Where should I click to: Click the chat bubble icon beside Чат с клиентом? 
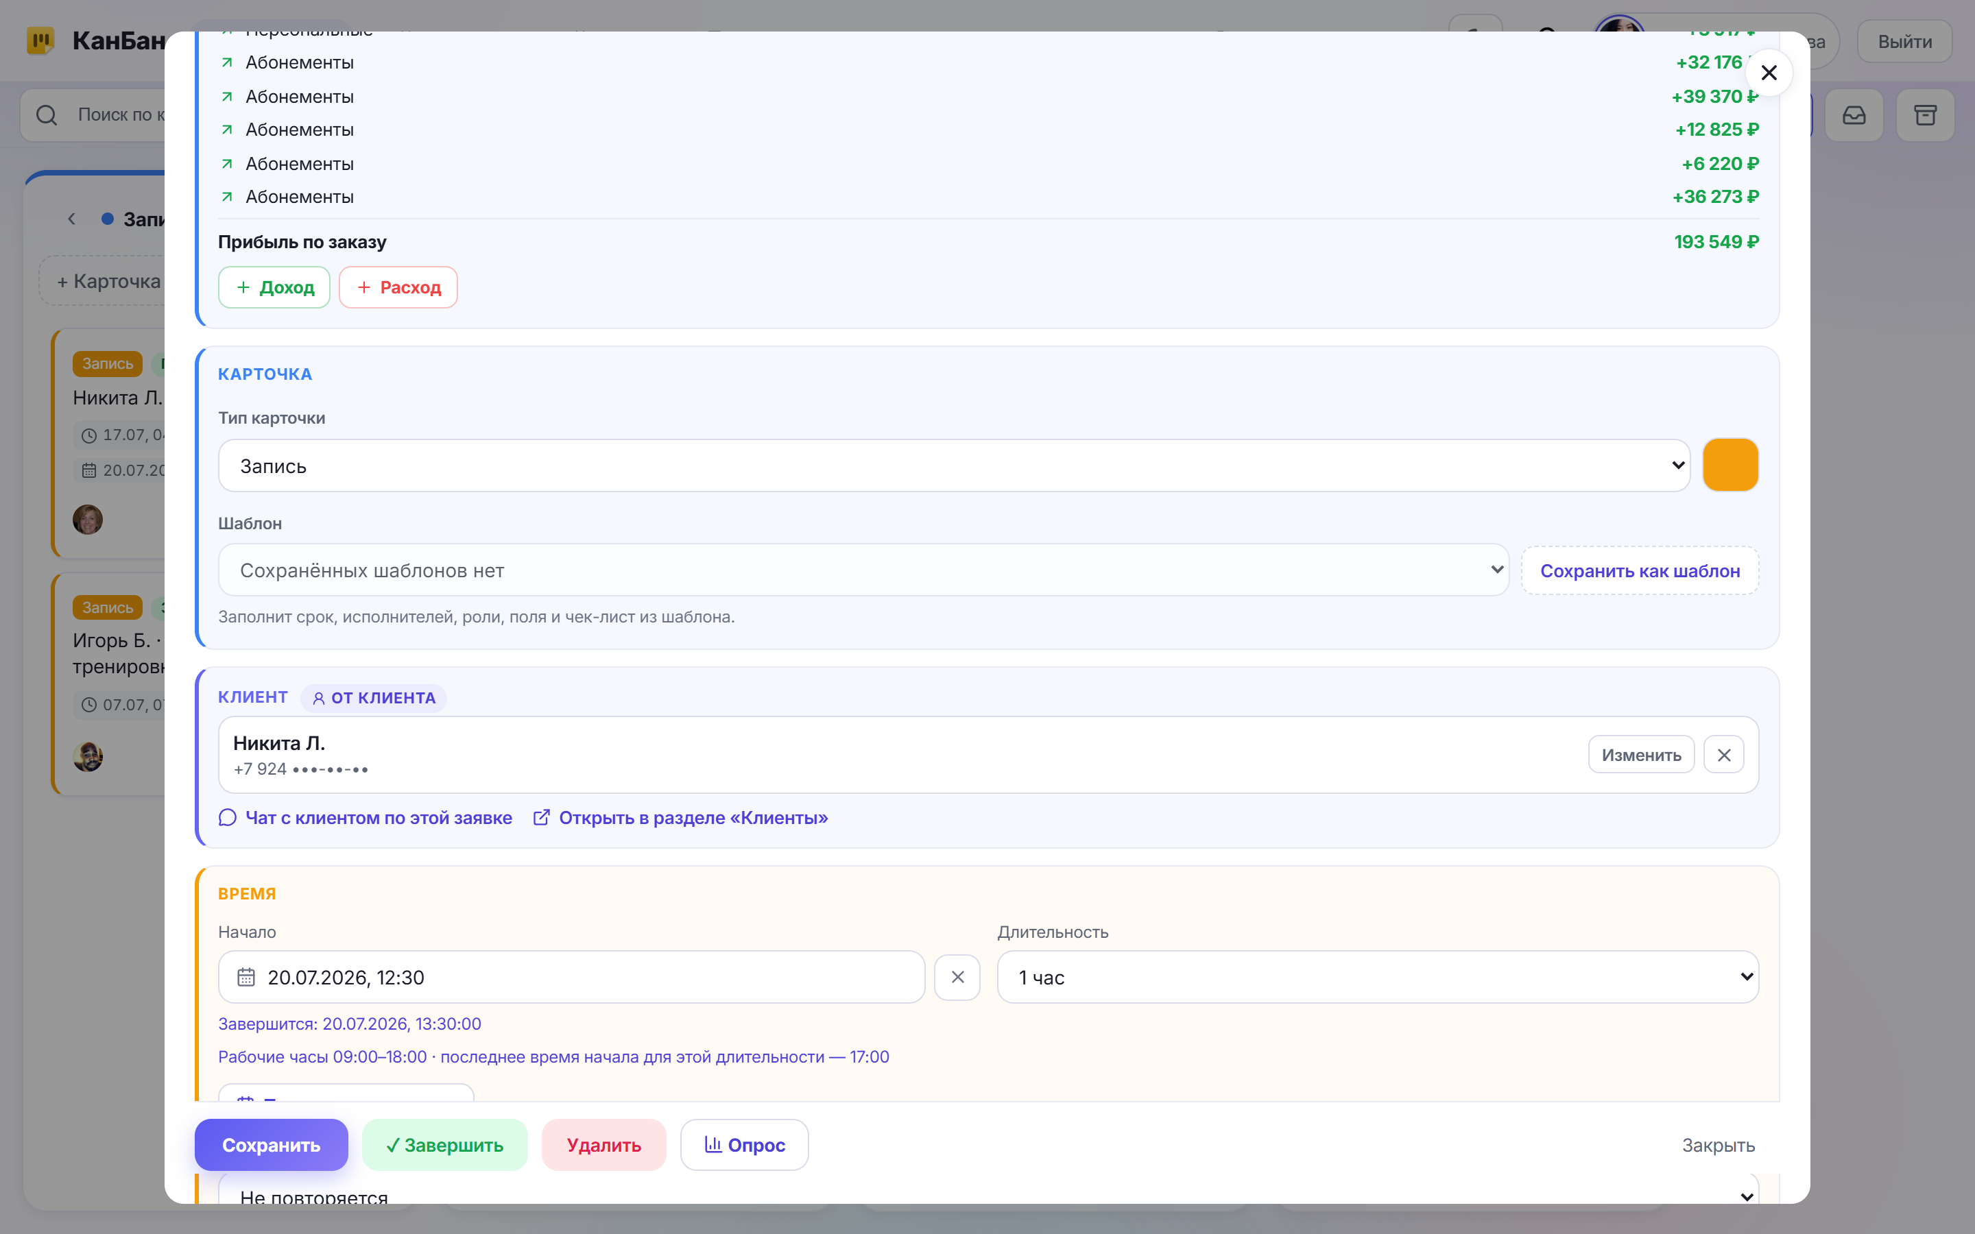click(228, 818)
